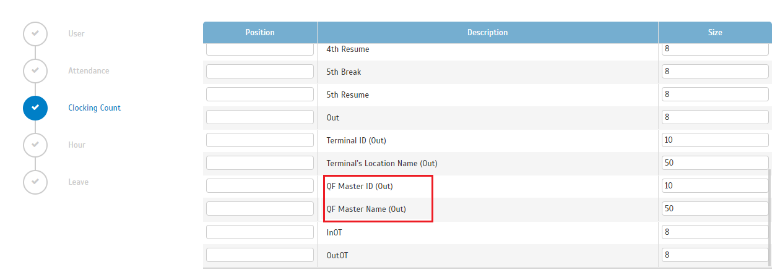Select the active Clocking Count step circle
This screenshot has height=270, width=780.
tap(35, 108)
